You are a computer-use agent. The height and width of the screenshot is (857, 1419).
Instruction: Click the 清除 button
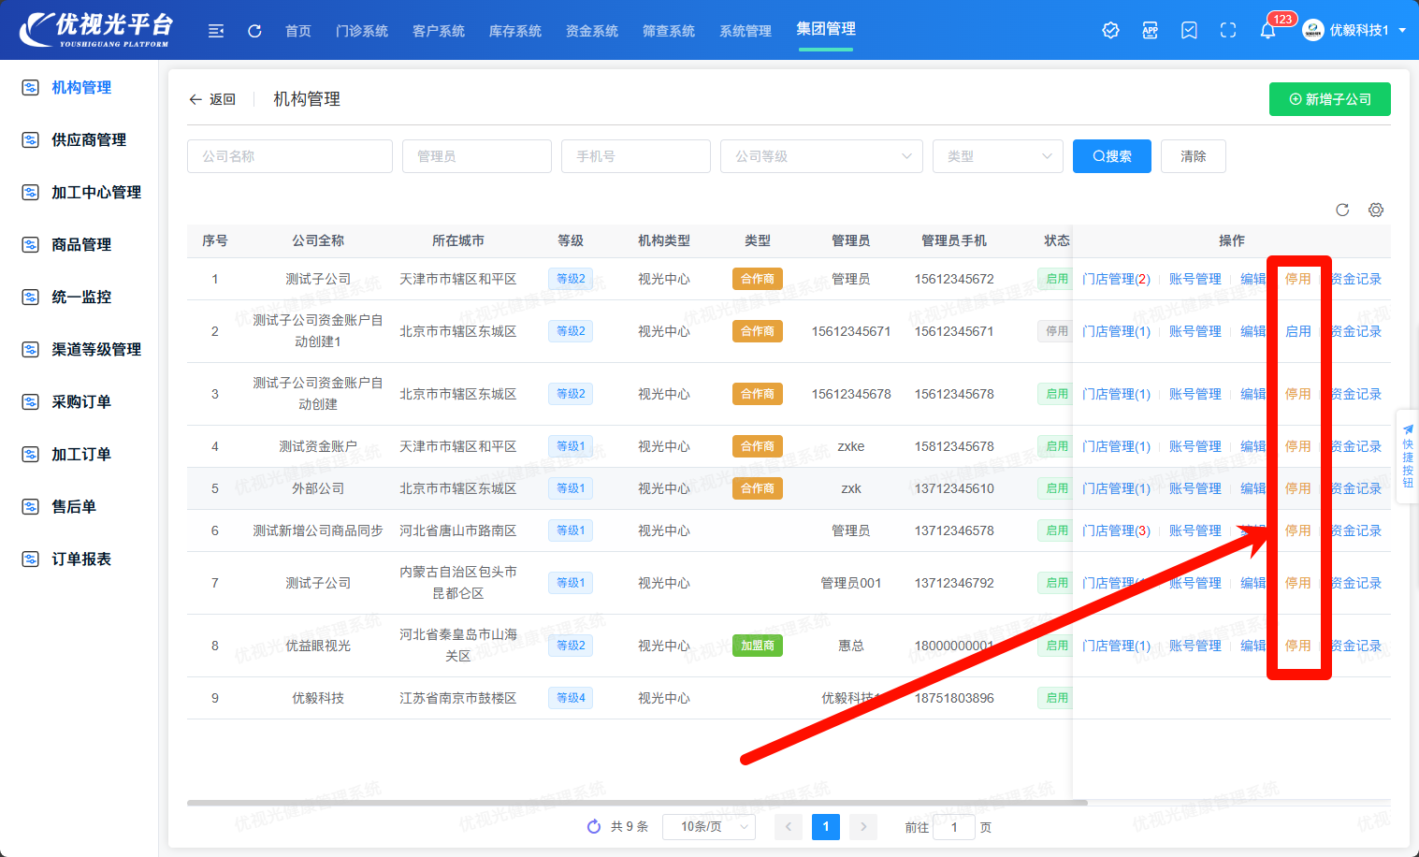click(1194, 156)
